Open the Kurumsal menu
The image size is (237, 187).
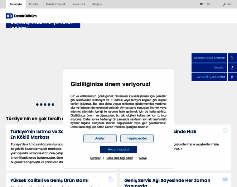79,4
